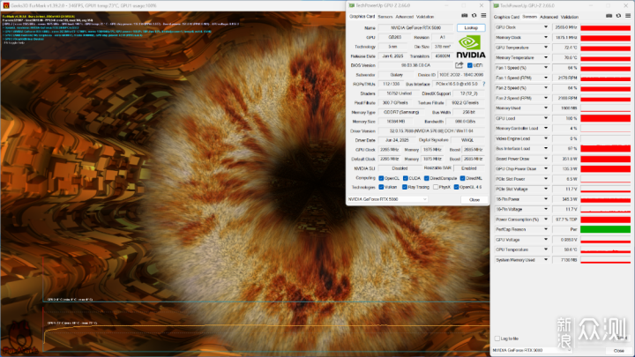The width and height of the screenshot is (635, 357).
Task: Open hamburger menu in Graphics Card window
Action: click(483, 16)
